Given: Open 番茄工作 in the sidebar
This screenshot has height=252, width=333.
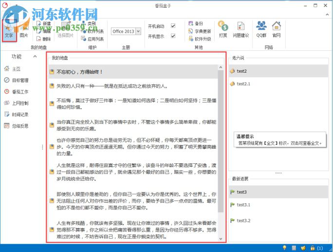Looking at the screenshot, I should click(x=16, y=92).
